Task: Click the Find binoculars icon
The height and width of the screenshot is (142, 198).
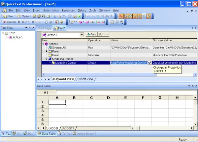Action: tap(107, 16)
